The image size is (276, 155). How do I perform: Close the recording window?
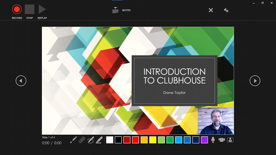tap(272, 3)
